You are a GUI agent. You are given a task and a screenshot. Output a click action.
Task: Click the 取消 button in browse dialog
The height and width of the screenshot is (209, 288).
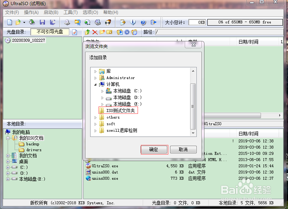(x=183, y=150)
